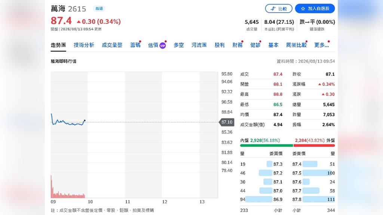
Task: Click the 萬海 2615 stock title
Action: [68, 9]
